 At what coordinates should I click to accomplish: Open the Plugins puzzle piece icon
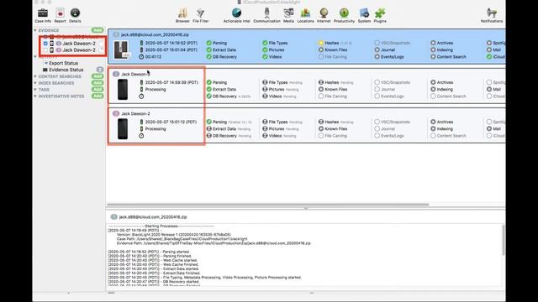coord(380,13)
